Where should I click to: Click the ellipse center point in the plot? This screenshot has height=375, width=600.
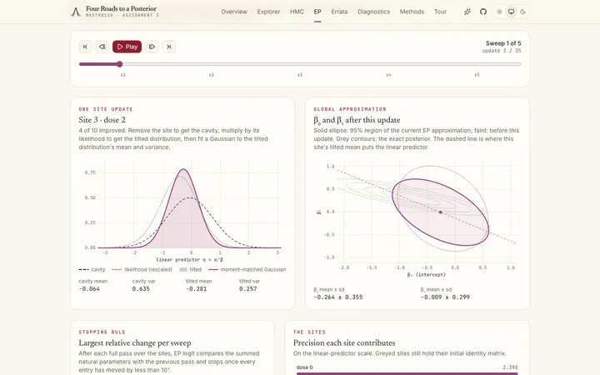point(441,212)
